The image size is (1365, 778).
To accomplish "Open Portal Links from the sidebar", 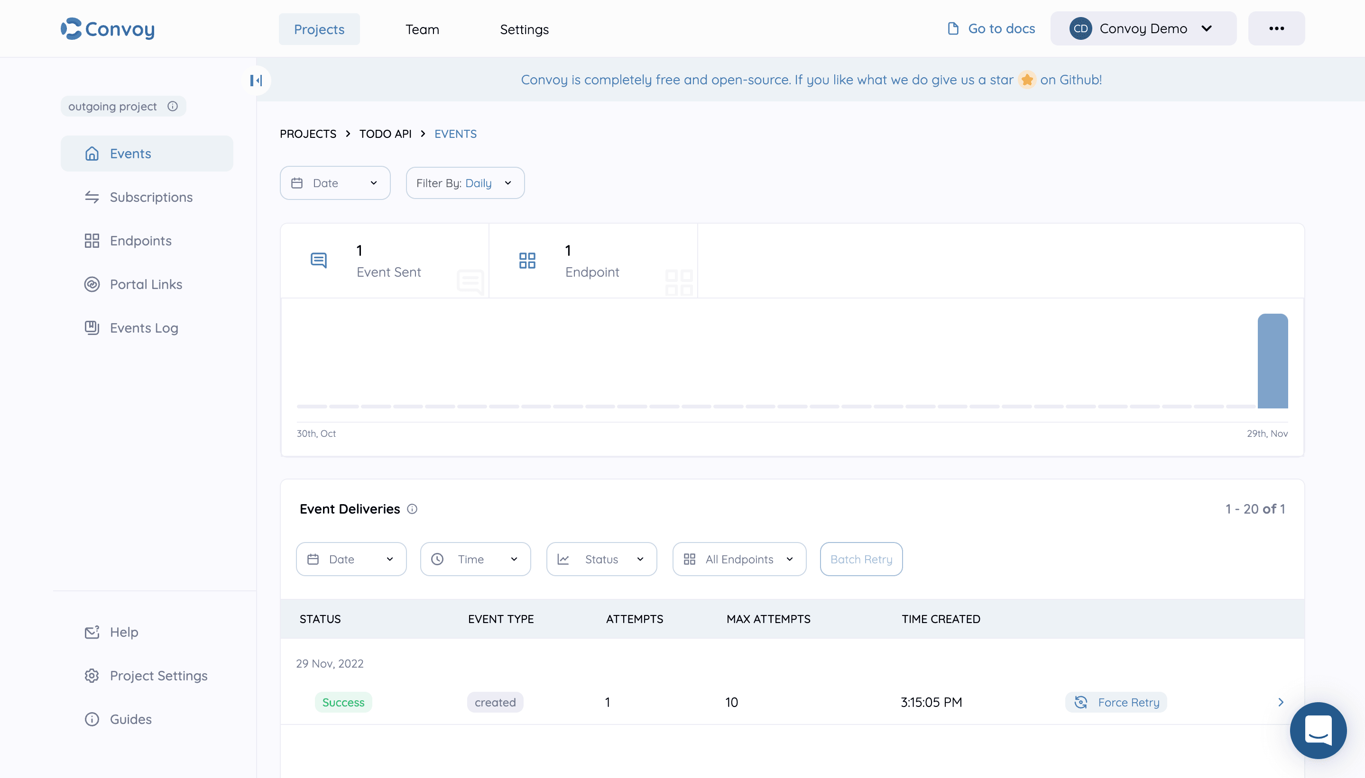I will (x=146, y=284).
